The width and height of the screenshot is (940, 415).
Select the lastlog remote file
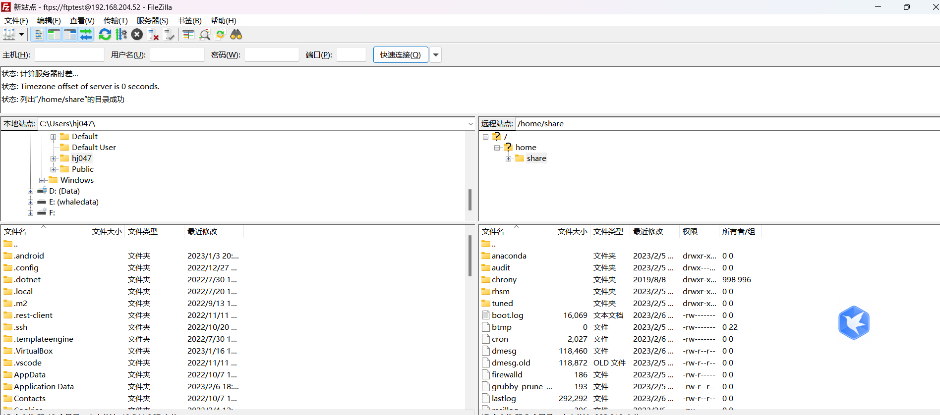coord(504,399)
